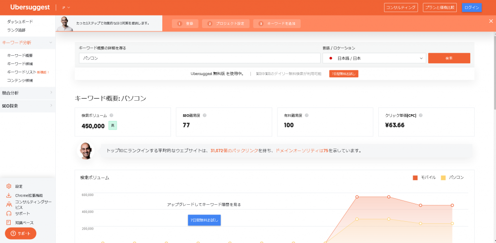The width and height of the screenshot is (496, 243).
Task: Click Neil Patel photo in banner
Action: pyautogui.click(x=65, y=24)
